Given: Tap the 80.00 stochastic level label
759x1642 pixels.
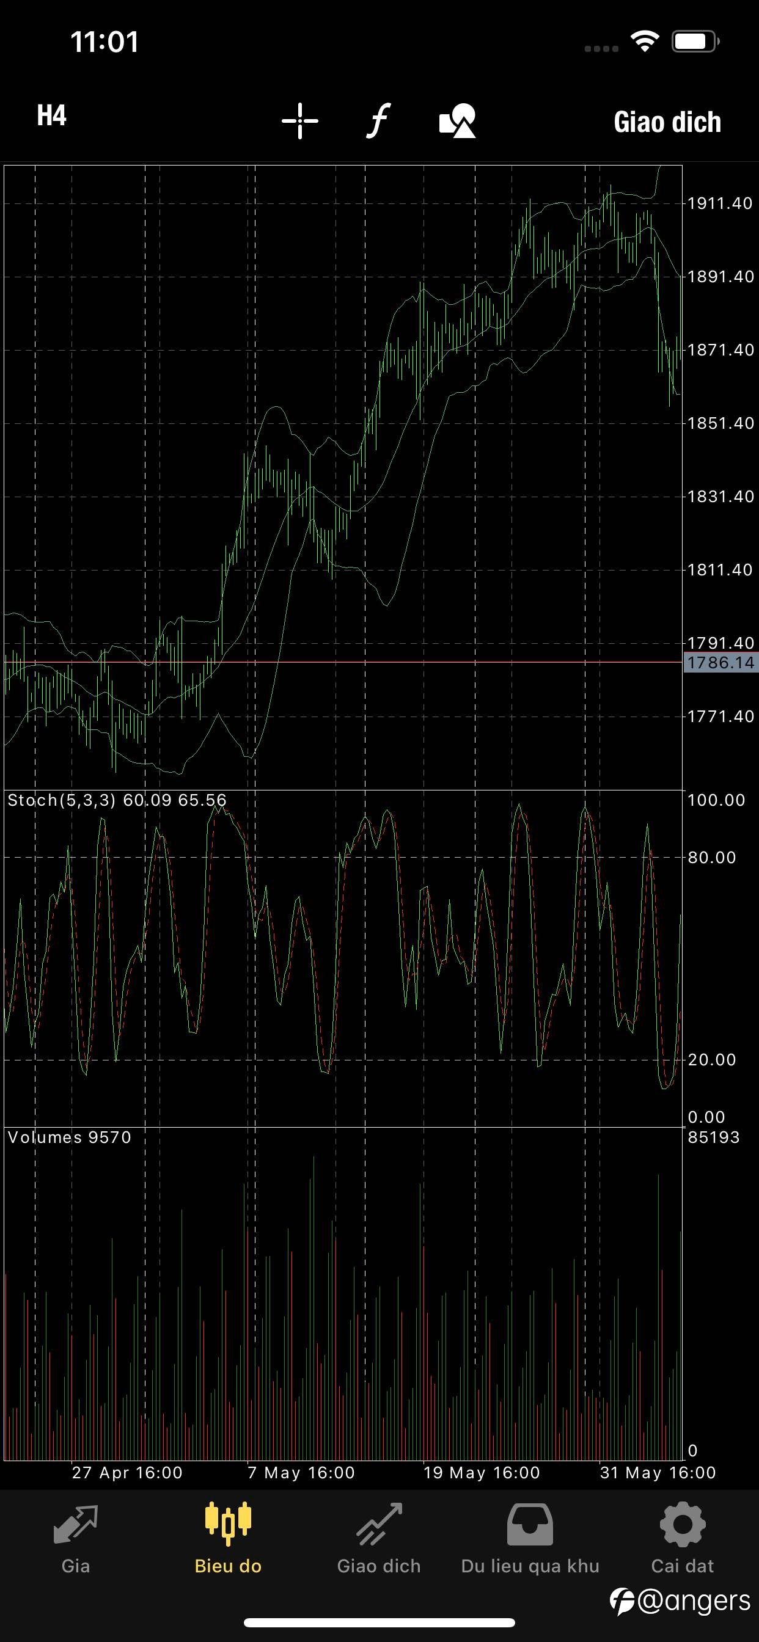Looking at the screenshot, I should [x=712, y=857].
